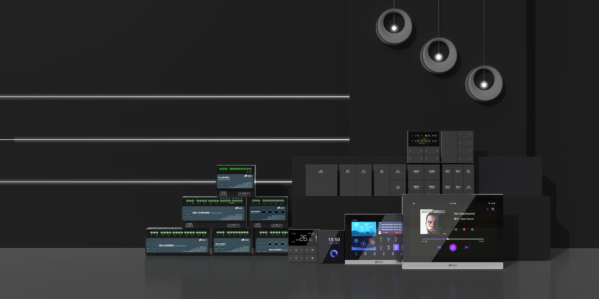
Task: Open the blue weather widget showing 24°
Action: coord(364,229)
